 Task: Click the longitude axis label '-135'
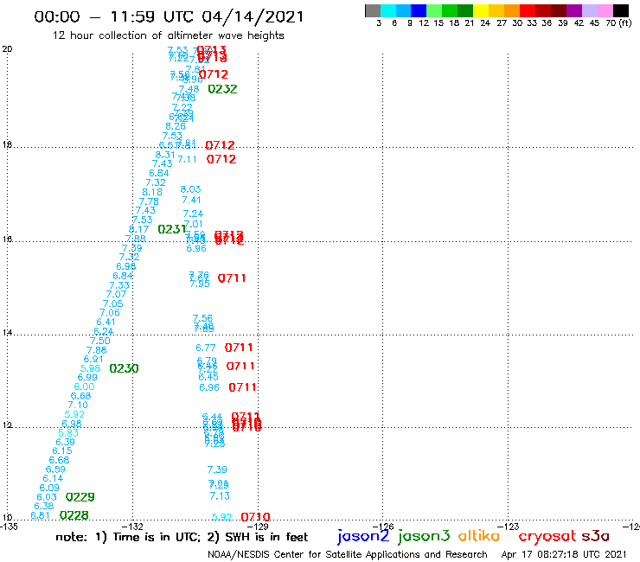[x=9, y=527]
